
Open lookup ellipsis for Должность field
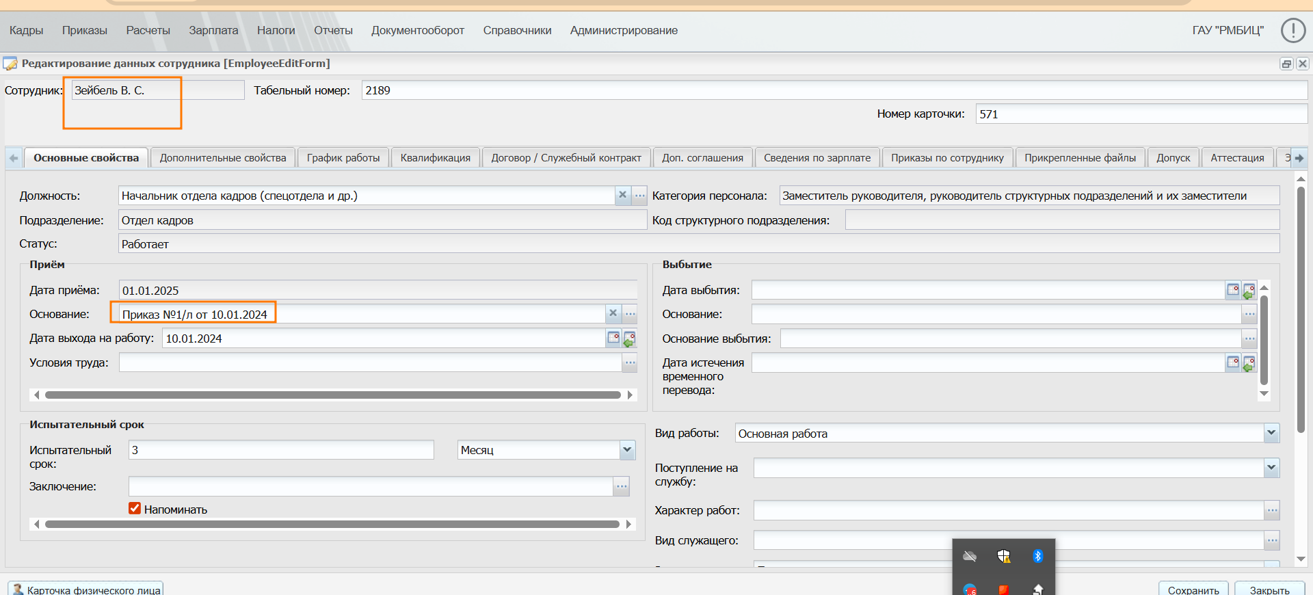639,195
